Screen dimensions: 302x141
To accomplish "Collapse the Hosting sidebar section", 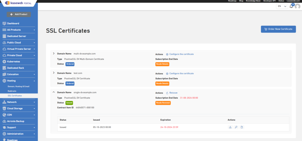I will (19, 81).
